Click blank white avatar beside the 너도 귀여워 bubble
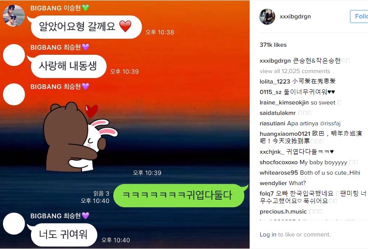 14,224
